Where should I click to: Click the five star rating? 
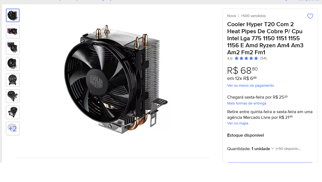tap(246, 58)
